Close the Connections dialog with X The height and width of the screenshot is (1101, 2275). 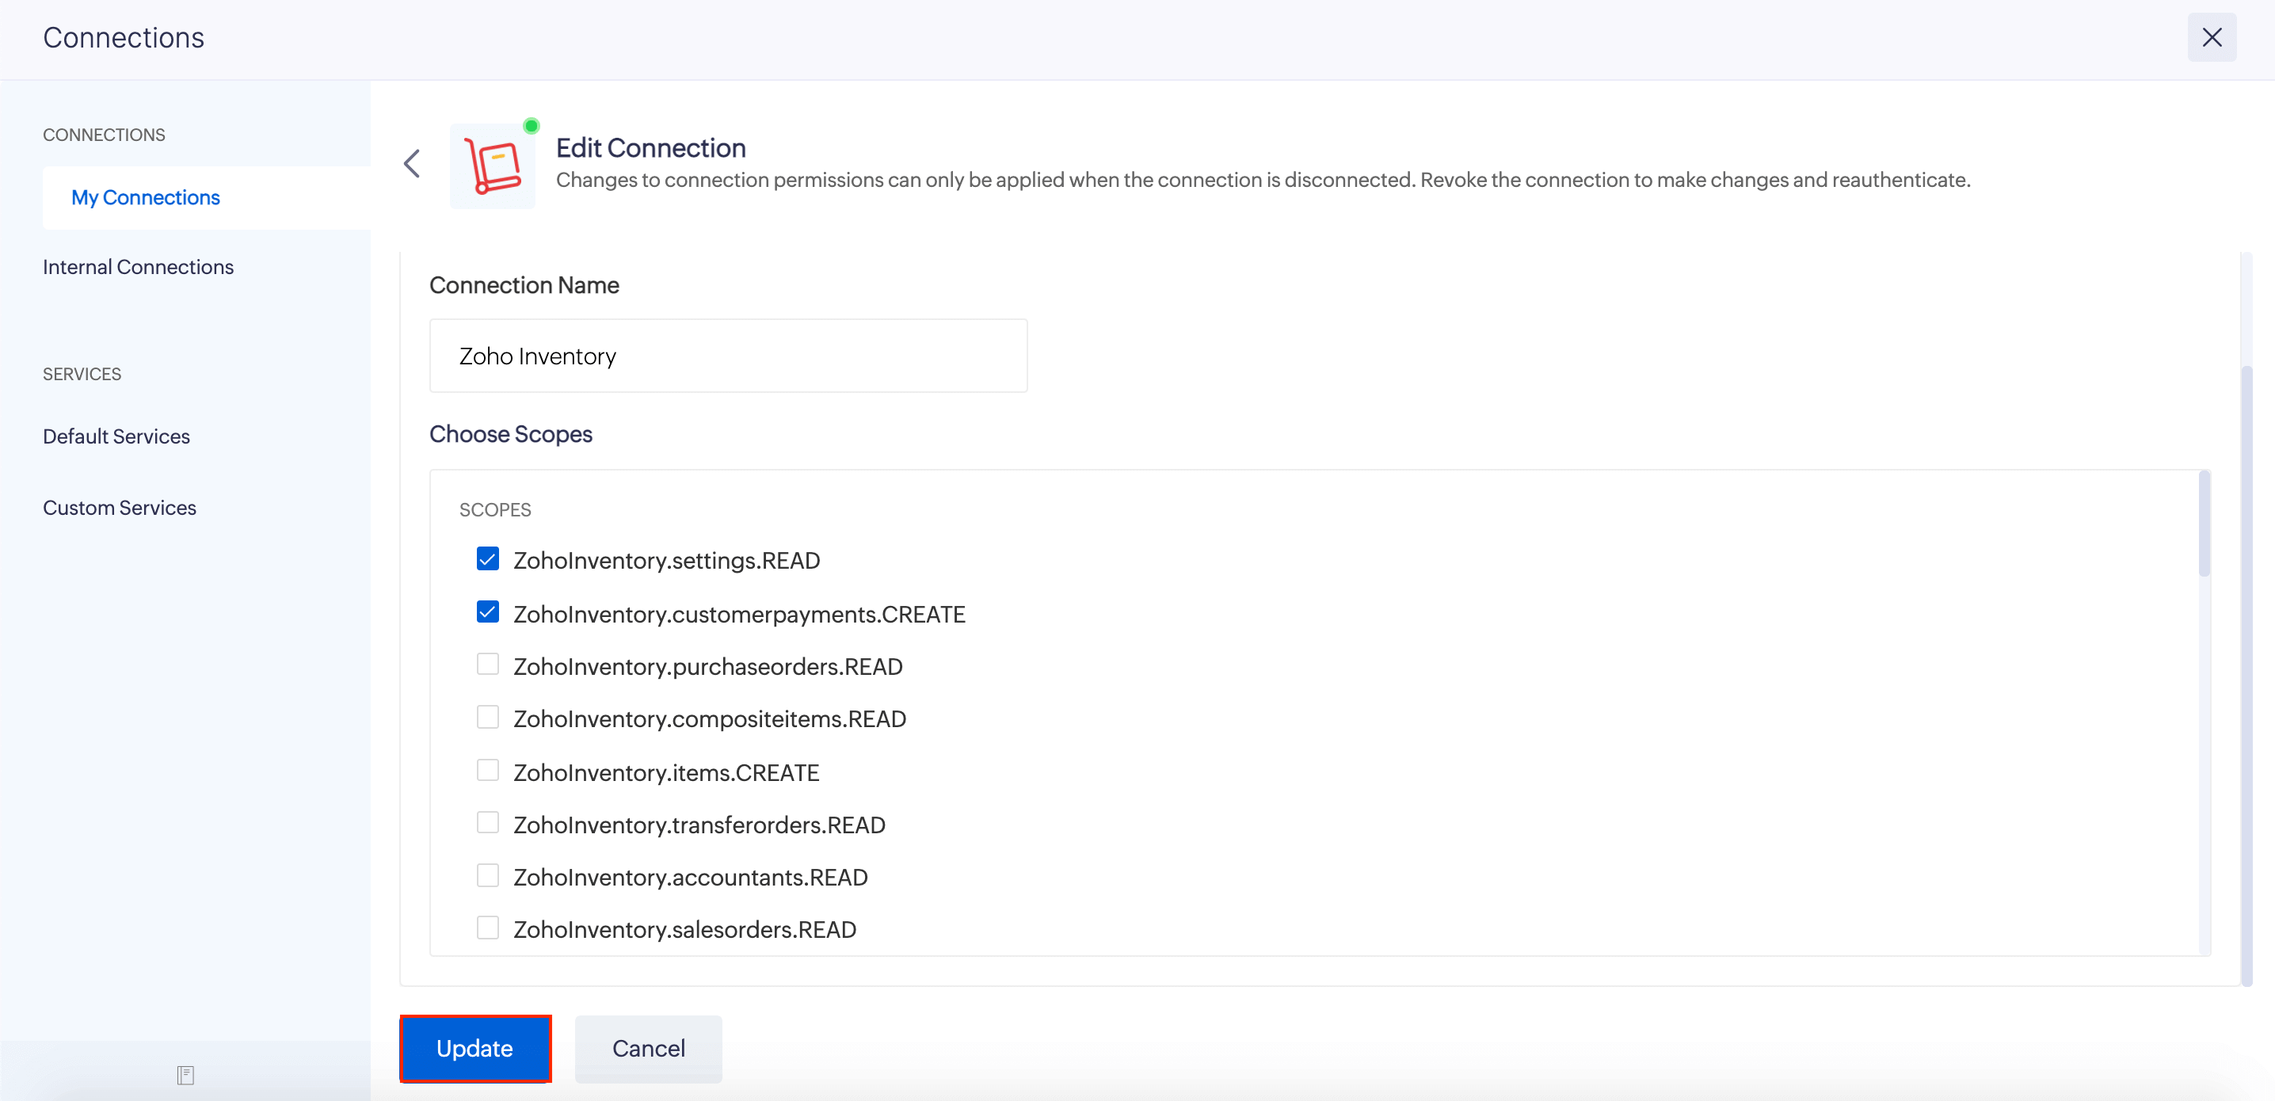coord(2211,37)
